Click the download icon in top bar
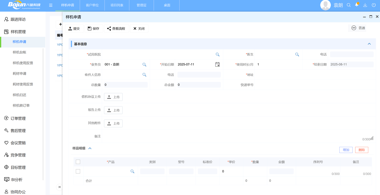The height and width of the screenshot is (195, 380). tap(365, 5)
